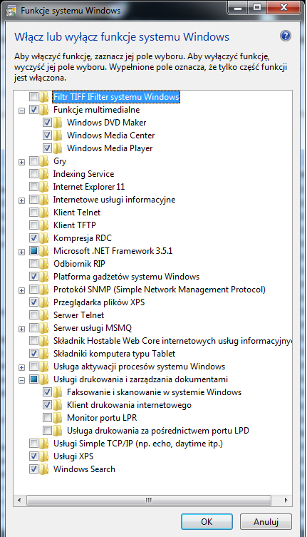This screenshot has width=307, height=537.
Task: Select Faksowanie i skanowanie w systemie Windows
Action: 154,392
